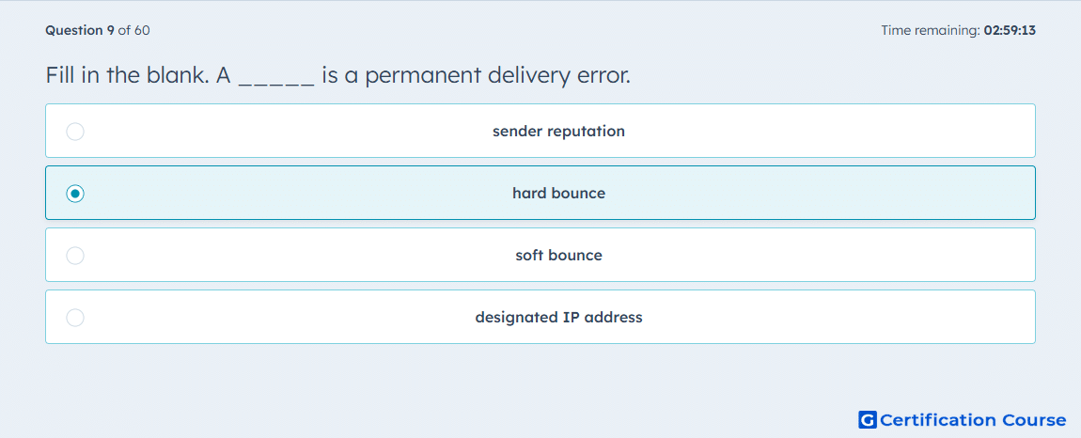The height and width of the screenshot is (438, 1081).
Task: Click the bold "Question 9" counter text
Action: click(x=80, y=30)
